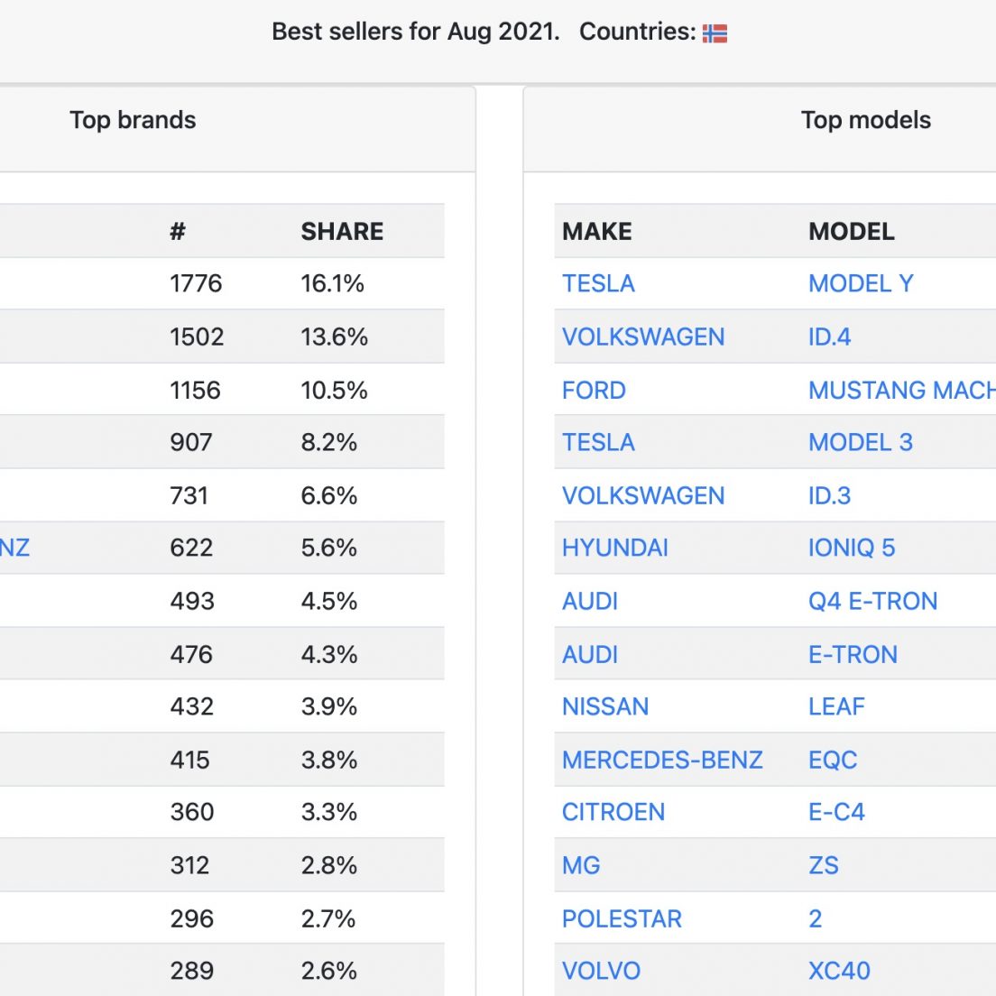This screenshot has width=996, height=996.
Task: Select the 10.5% share cell
Action: [334, 390]
